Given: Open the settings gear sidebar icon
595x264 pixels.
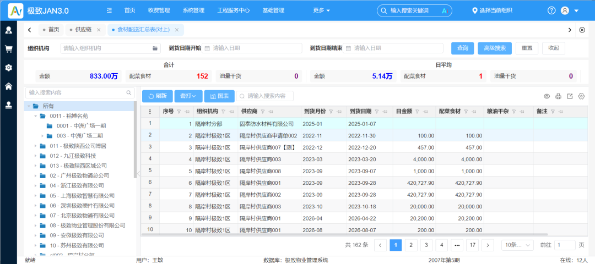Looking at the screenshot, I should [8, 68].
